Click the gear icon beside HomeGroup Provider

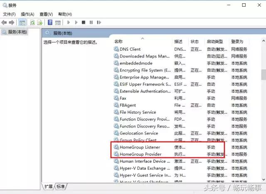click(116, 154)
